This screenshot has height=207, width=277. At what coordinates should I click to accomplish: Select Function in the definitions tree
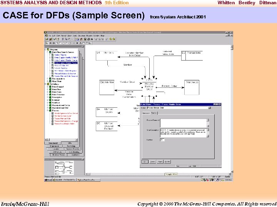point(56,103)
